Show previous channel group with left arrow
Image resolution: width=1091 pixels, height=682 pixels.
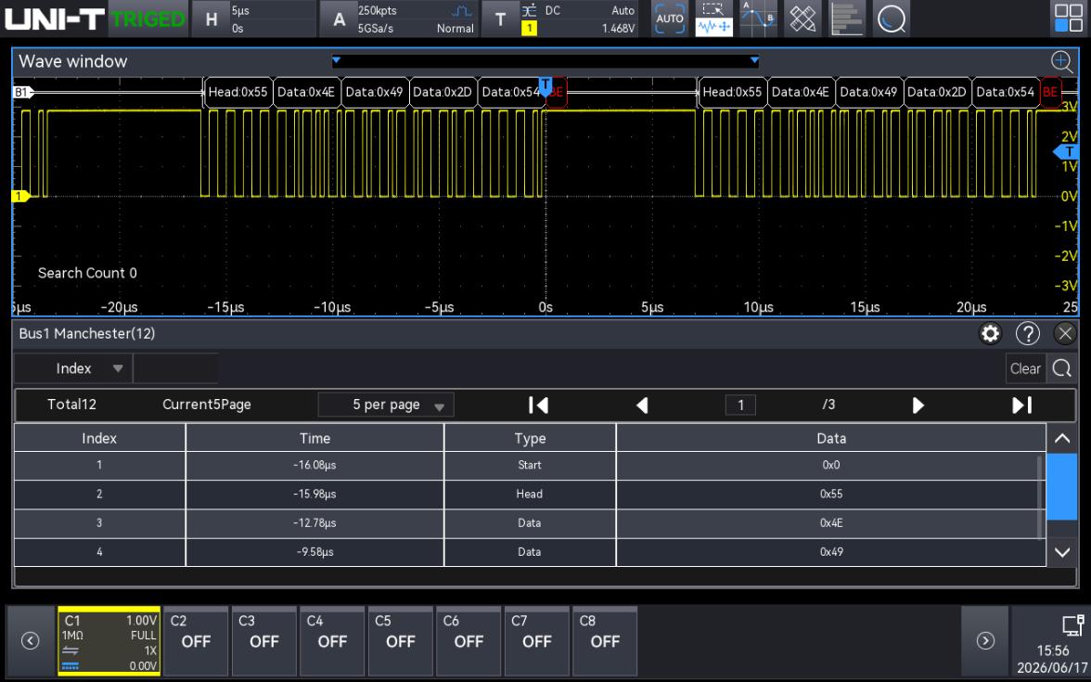[31, 641]
